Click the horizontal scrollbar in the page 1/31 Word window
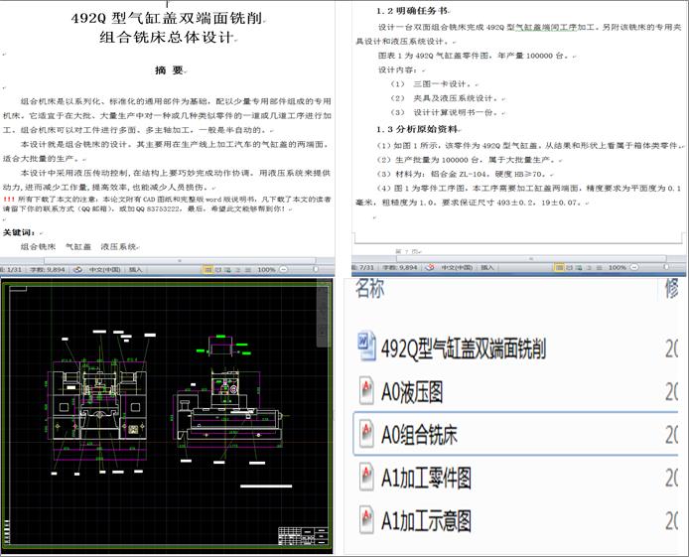This screenshot has width=689, height=557. click(180, 260)
